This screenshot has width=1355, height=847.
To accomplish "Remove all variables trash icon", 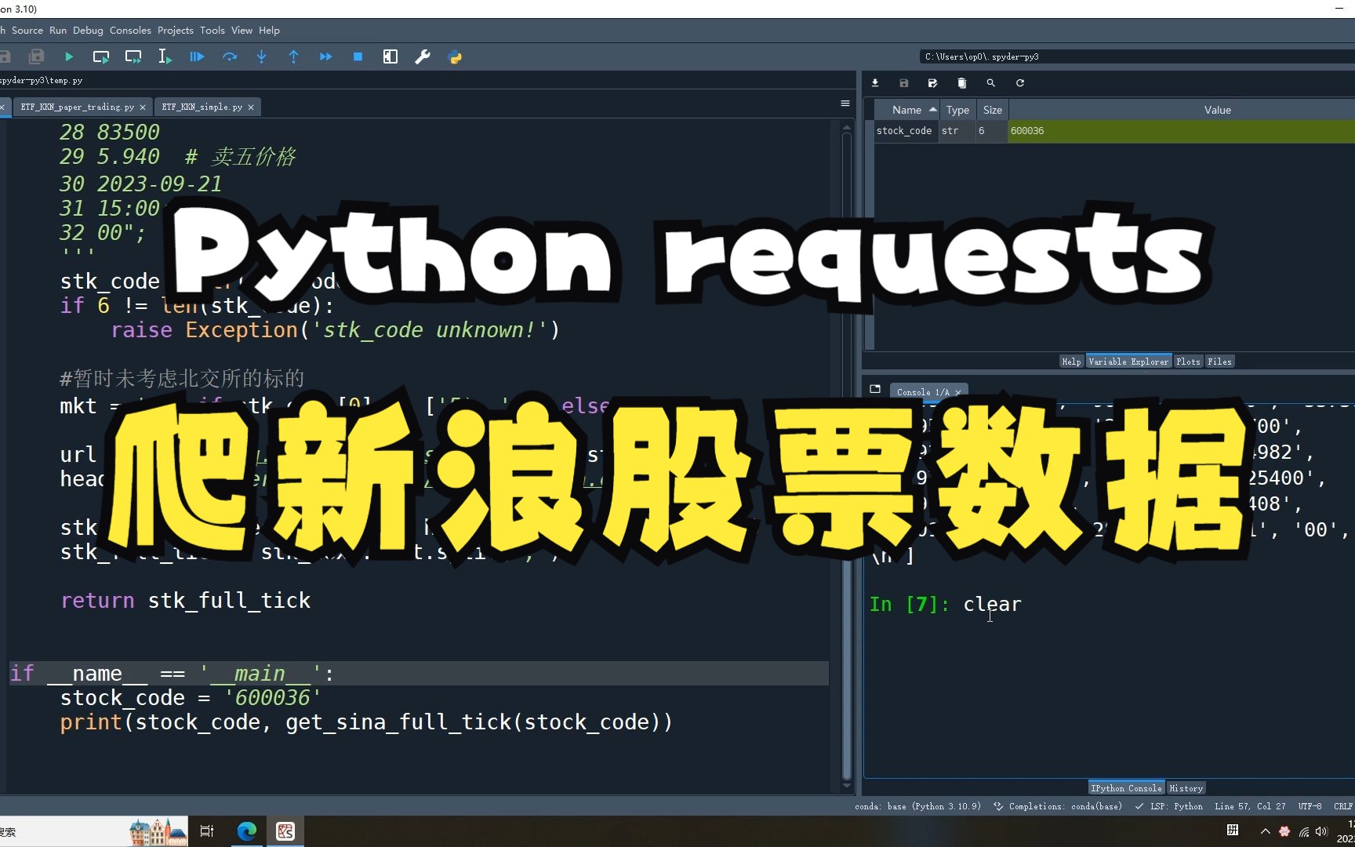I will click(961, 83).
